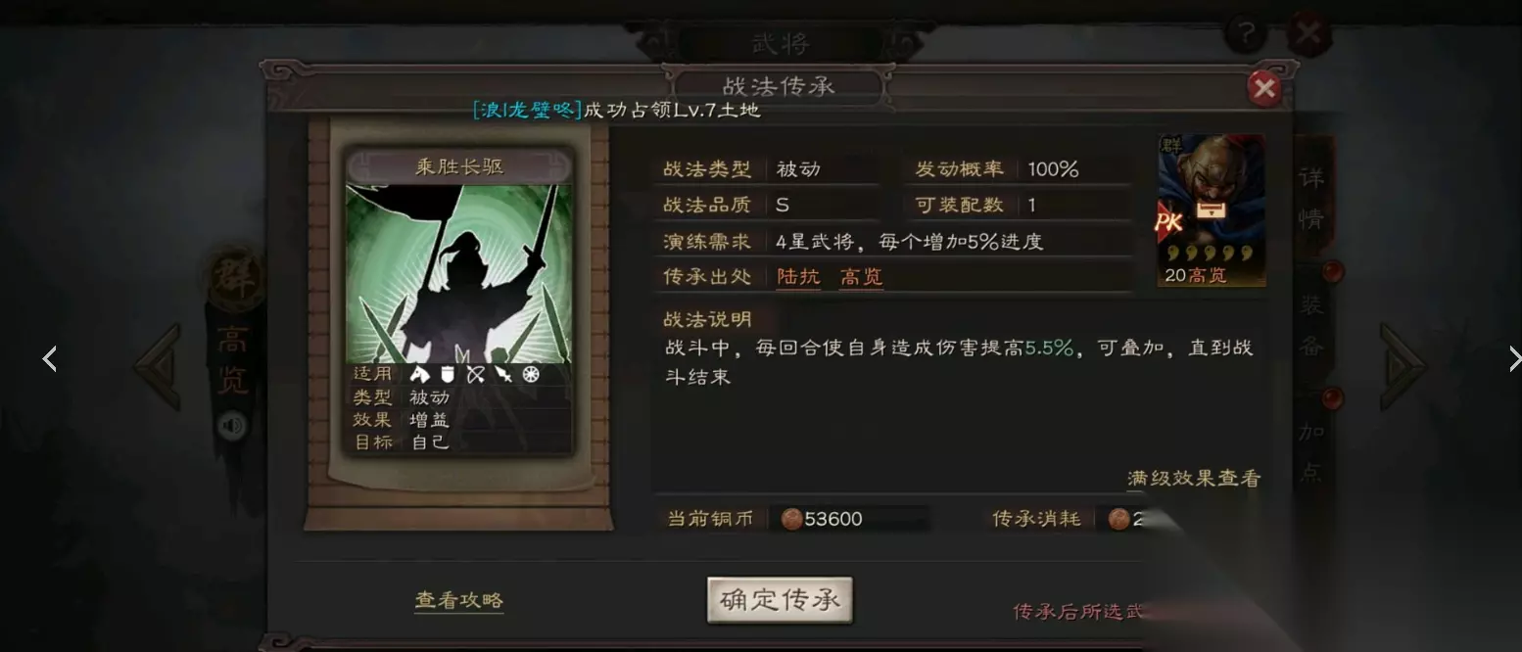
Task: Show next general with right arrow
Action: coord(1403,367)
